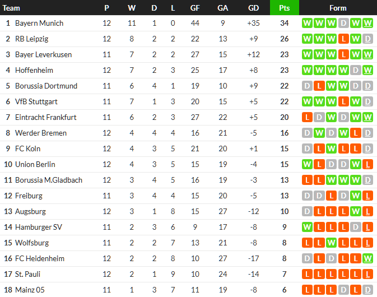Viewport: 377px width, 297px height.
Task: Open the Bayern Munich team link
Action: [39, 24]
